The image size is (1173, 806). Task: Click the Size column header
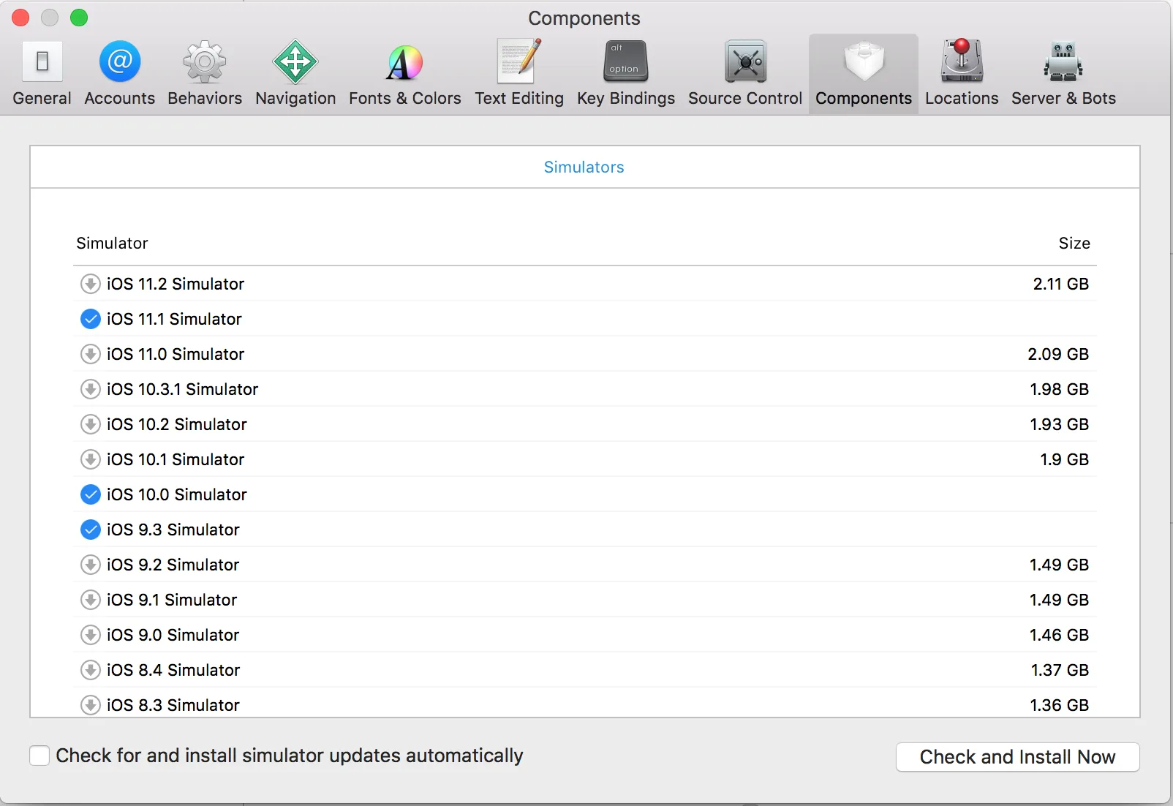(1074, 243)
